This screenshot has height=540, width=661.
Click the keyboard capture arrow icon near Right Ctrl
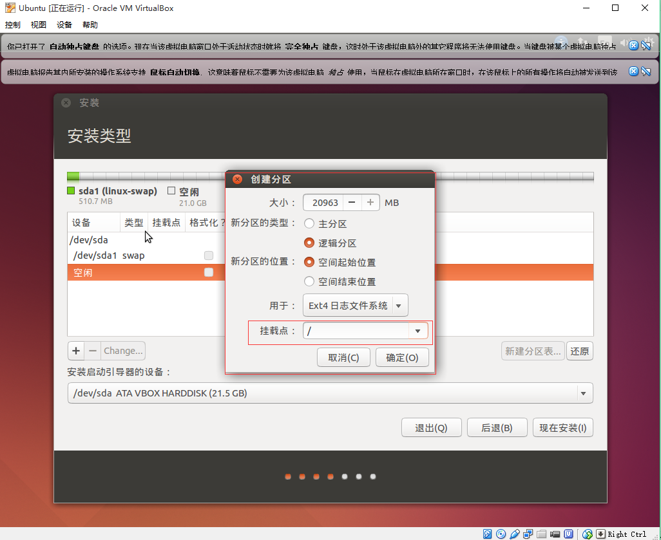tap(600, 534)
